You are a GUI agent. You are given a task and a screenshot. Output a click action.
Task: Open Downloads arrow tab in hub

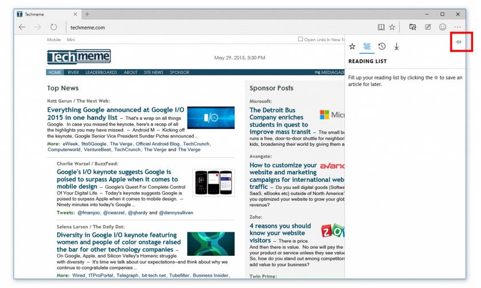point(397,46)
